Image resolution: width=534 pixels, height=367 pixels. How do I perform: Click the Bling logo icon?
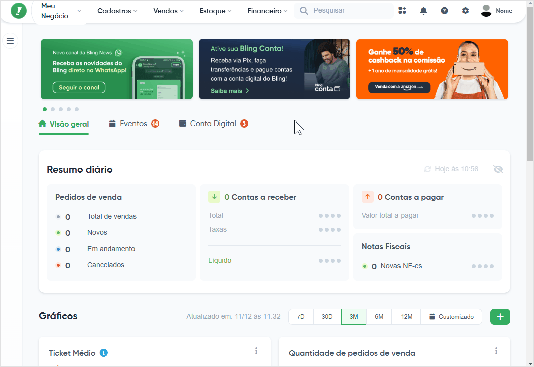tap(19, 11)
